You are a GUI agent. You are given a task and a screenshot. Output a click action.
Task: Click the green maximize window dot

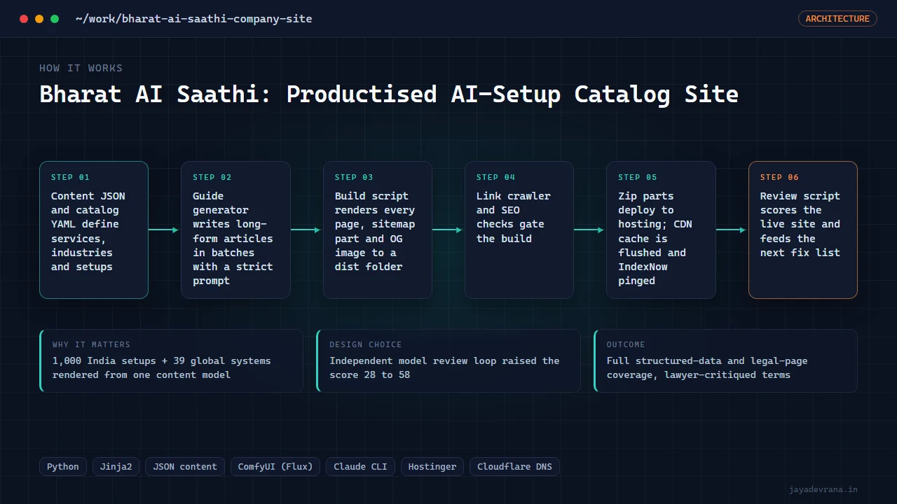[x=55, y=19]
